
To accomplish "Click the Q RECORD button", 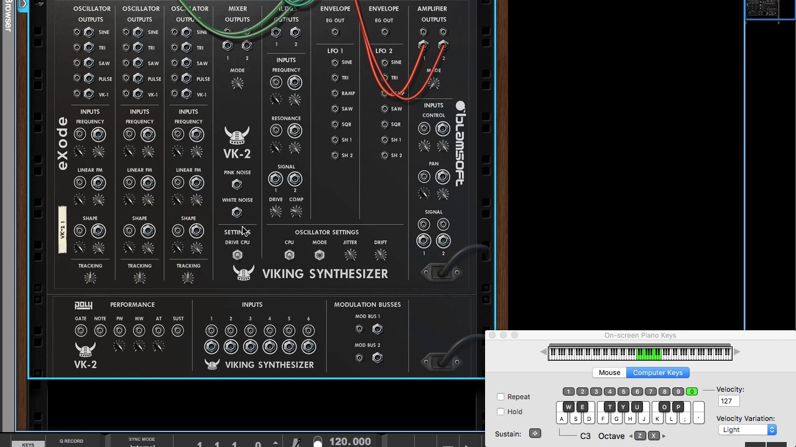I will [72, 441].
